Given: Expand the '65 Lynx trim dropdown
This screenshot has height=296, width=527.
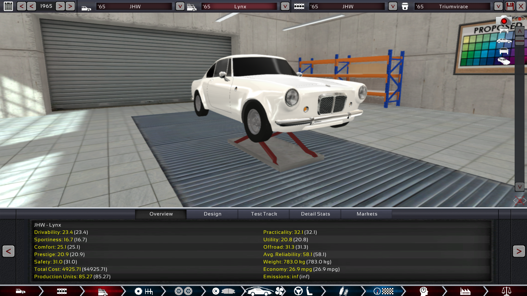Looking at the screenshot, I should (x=285, y=6).
